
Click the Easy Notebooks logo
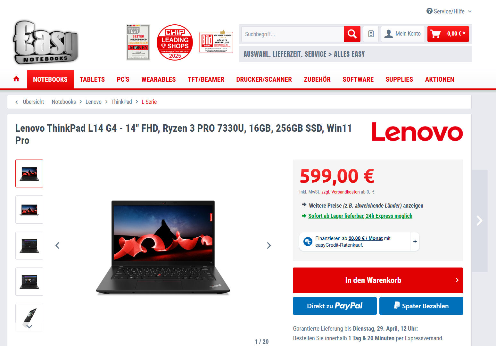(x=45, y=42)
